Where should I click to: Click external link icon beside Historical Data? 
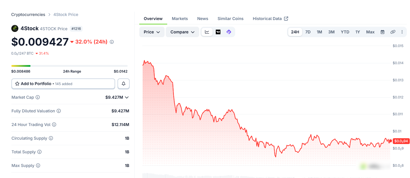(286, 19)
